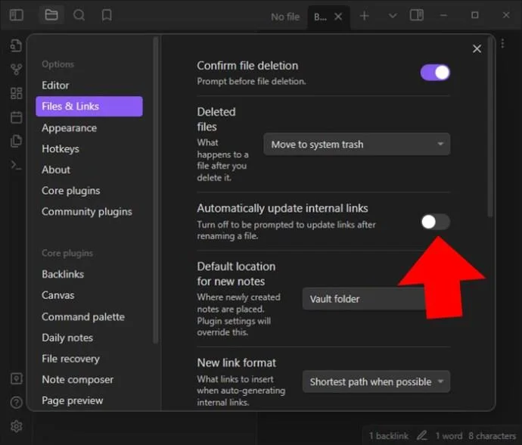This screenshot has width=522, height=445.
Task: Open the Core plugins settings tab
Action: click(89, 191)
